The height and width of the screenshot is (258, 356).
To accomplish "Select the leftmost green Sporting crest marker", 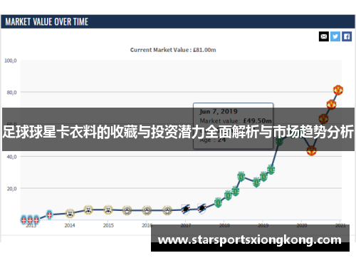I will (218, 202).
